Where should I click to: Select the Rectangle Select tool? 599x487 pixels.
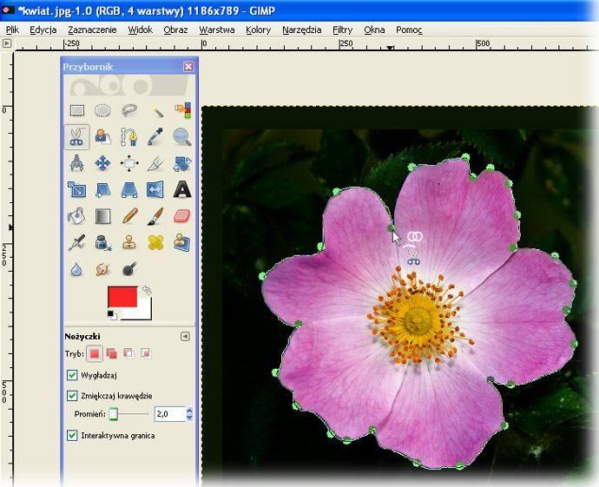(x=77, y=111)
